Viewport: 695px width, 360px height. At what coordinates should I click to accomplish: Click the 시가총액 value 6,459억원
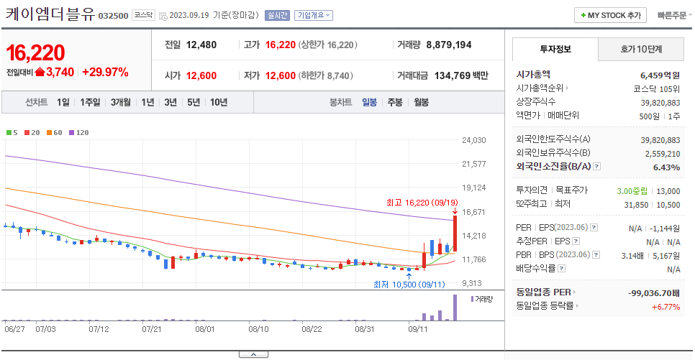[660, 75]
